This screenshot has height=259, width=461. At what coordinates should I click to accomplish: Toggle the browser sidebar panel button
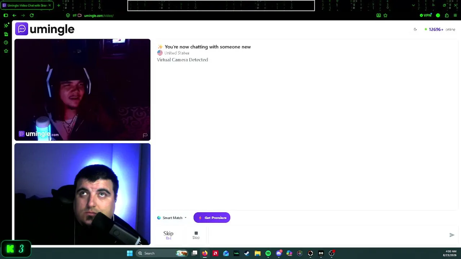click(6, 15)
